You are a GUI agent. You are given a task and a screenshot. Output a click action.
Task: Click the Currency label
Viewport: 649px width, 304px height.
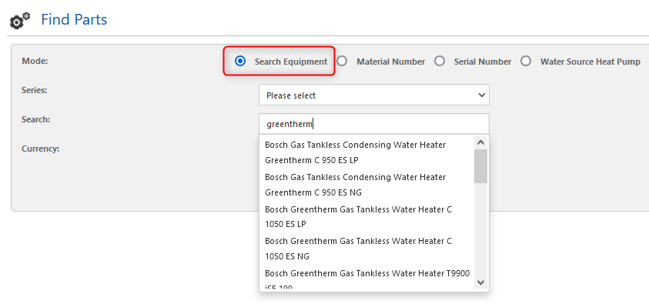coord(41,149)
